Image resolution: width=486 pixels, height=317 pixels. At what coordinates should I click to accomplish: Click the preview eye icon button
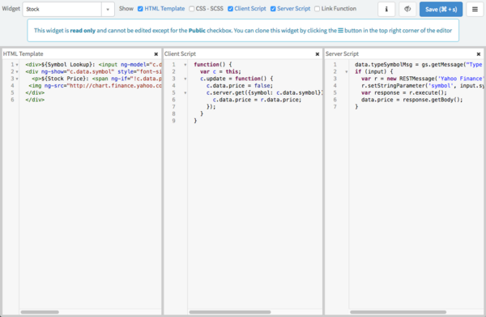click(x=407, y=9)
